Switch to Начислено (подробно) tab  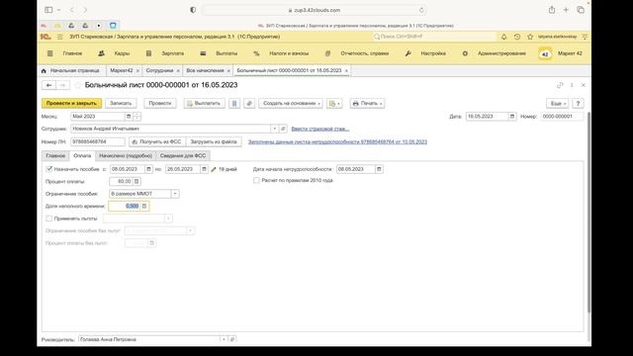click(126, 155)
